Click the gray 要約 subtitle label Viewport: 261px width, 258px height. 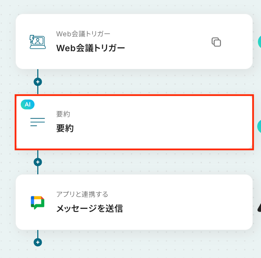(63, 114)
